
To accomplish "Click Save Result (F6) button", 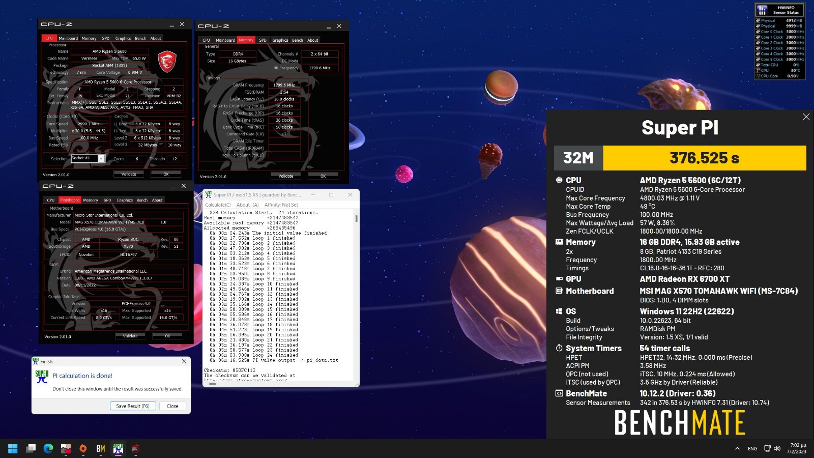I will 133,406.
